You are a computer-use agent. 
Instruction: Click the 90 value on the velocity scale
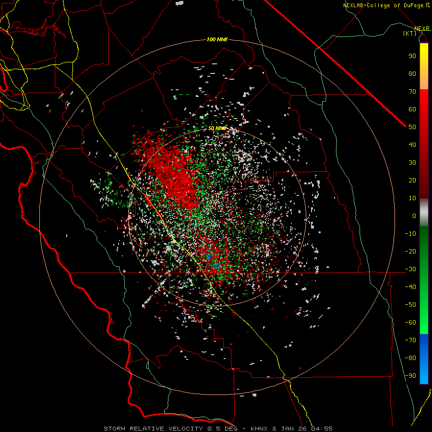[x=412, y=56]
